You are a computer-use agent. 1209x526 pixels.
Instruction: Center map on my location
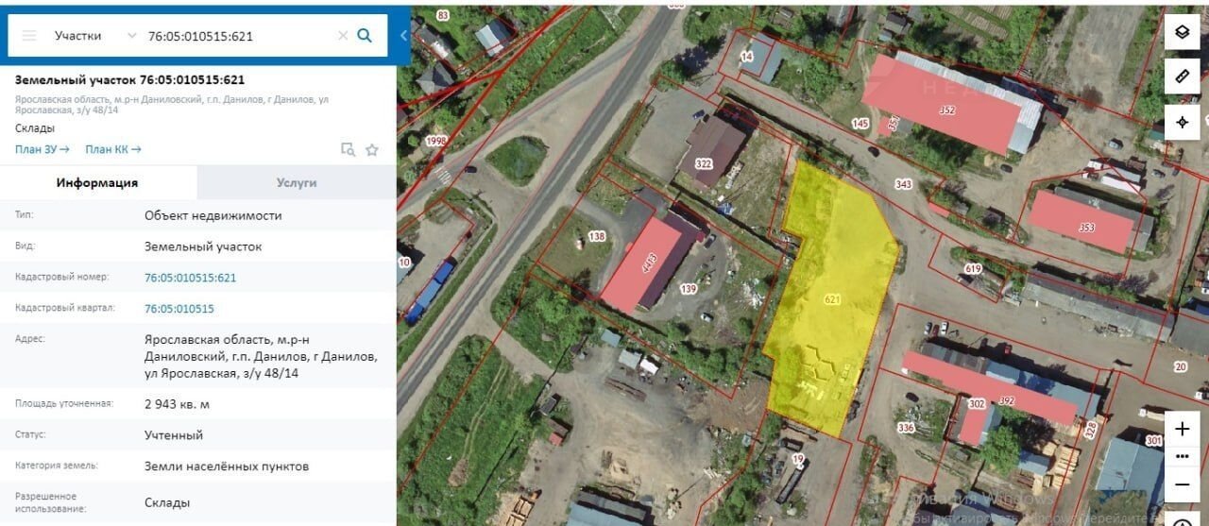[x=1182, y=122]
